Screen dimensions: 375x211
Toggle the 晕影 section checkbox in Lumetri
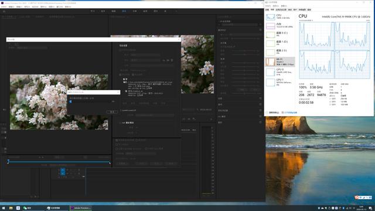(x=260, y=122)
